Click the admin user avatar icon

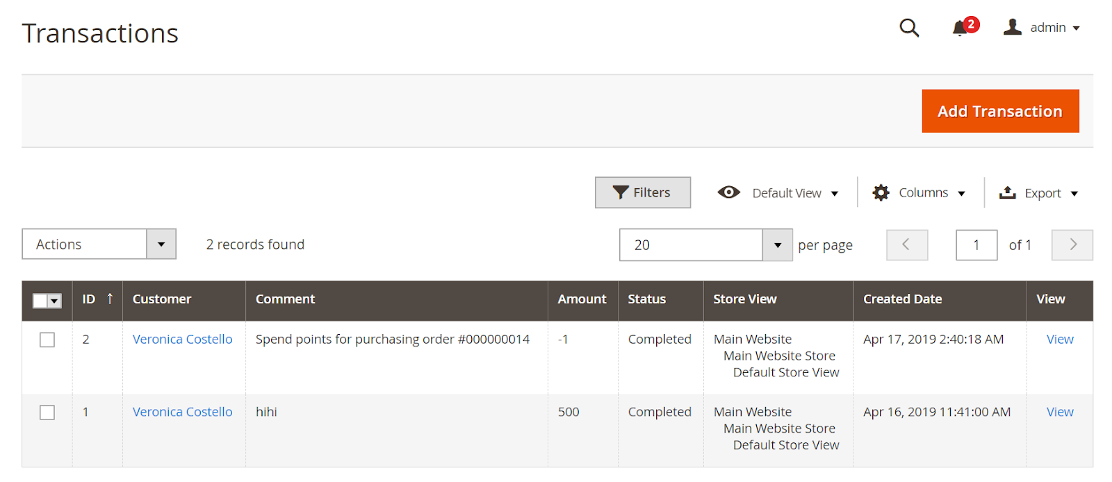pos(1013,27)
